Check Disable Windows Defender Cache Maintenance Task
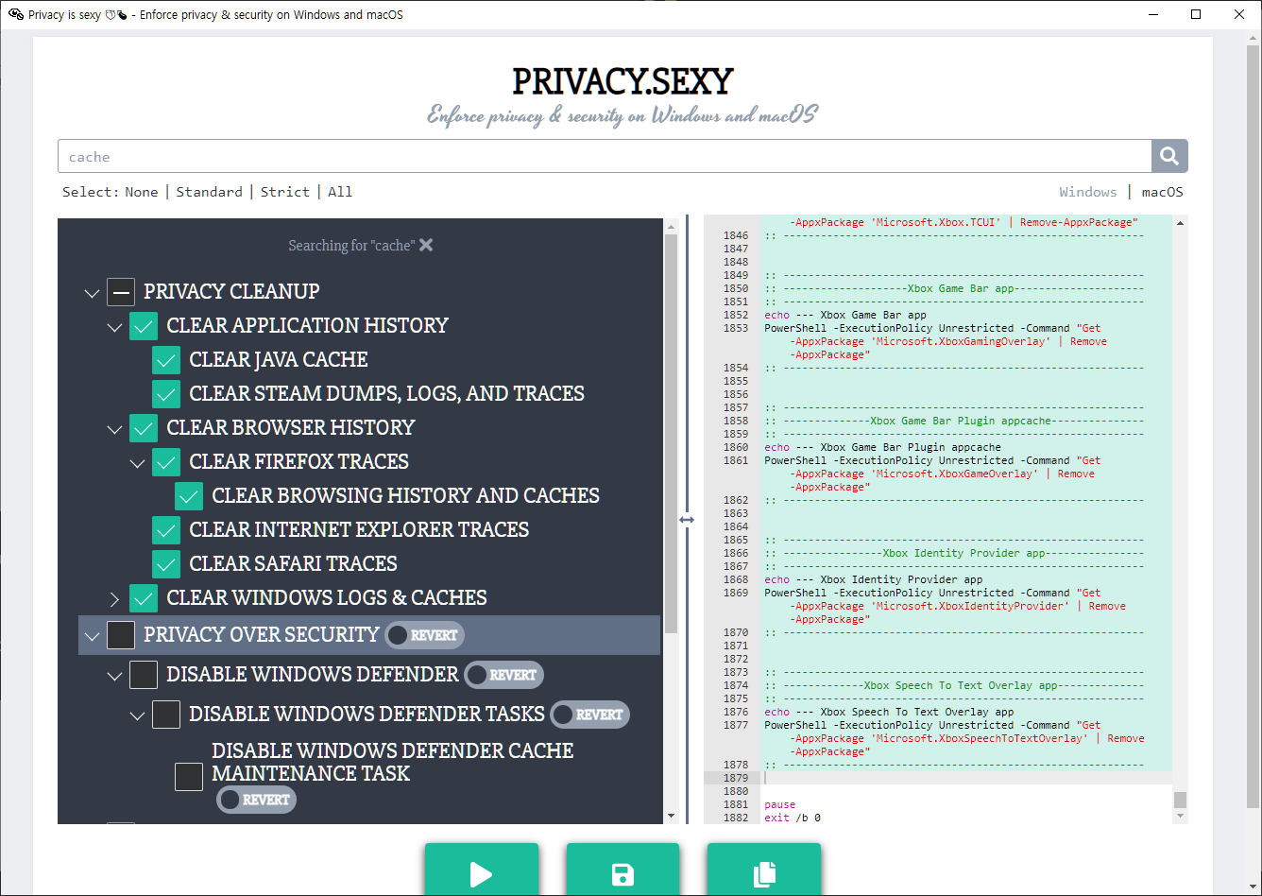Screen dimensions: 1262x896 pyautogui.click(x=189, y=777)
